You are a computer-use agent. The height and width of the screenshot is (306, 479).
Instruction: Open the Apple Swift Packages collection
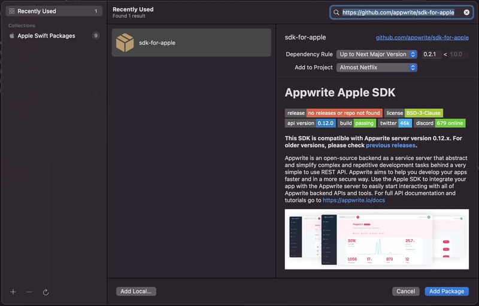pos(54,36)
